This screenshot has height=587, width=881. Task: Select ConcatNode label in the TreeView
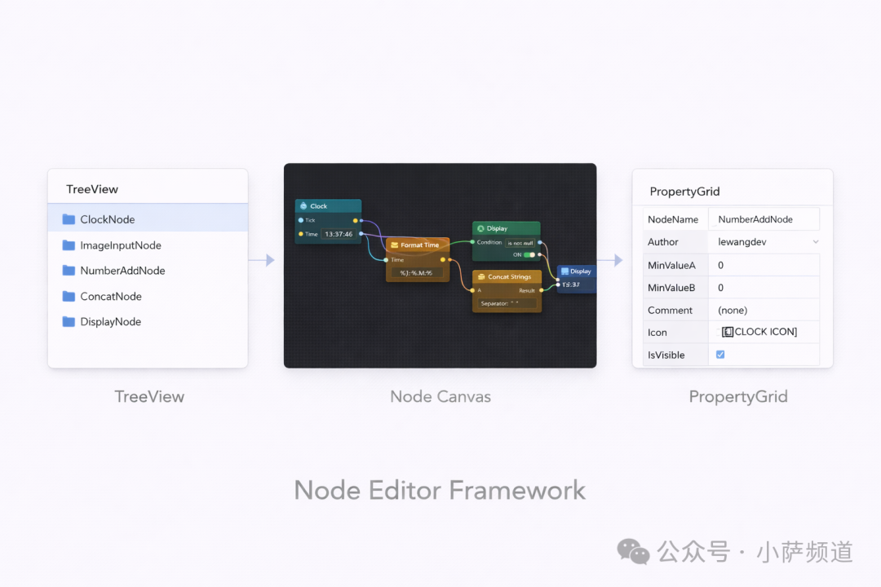point(111,296)
